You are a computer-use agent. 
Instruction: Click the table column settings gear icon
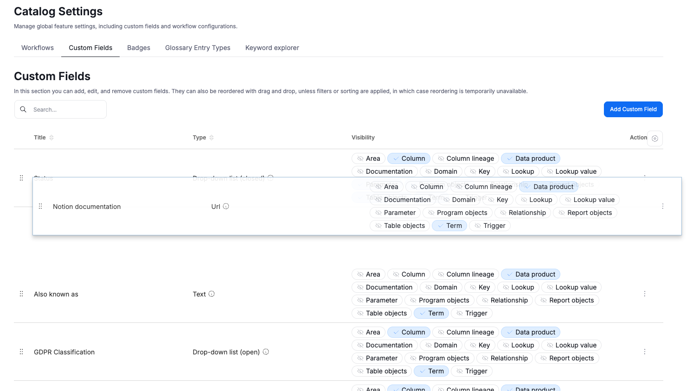tap(654, 139)
